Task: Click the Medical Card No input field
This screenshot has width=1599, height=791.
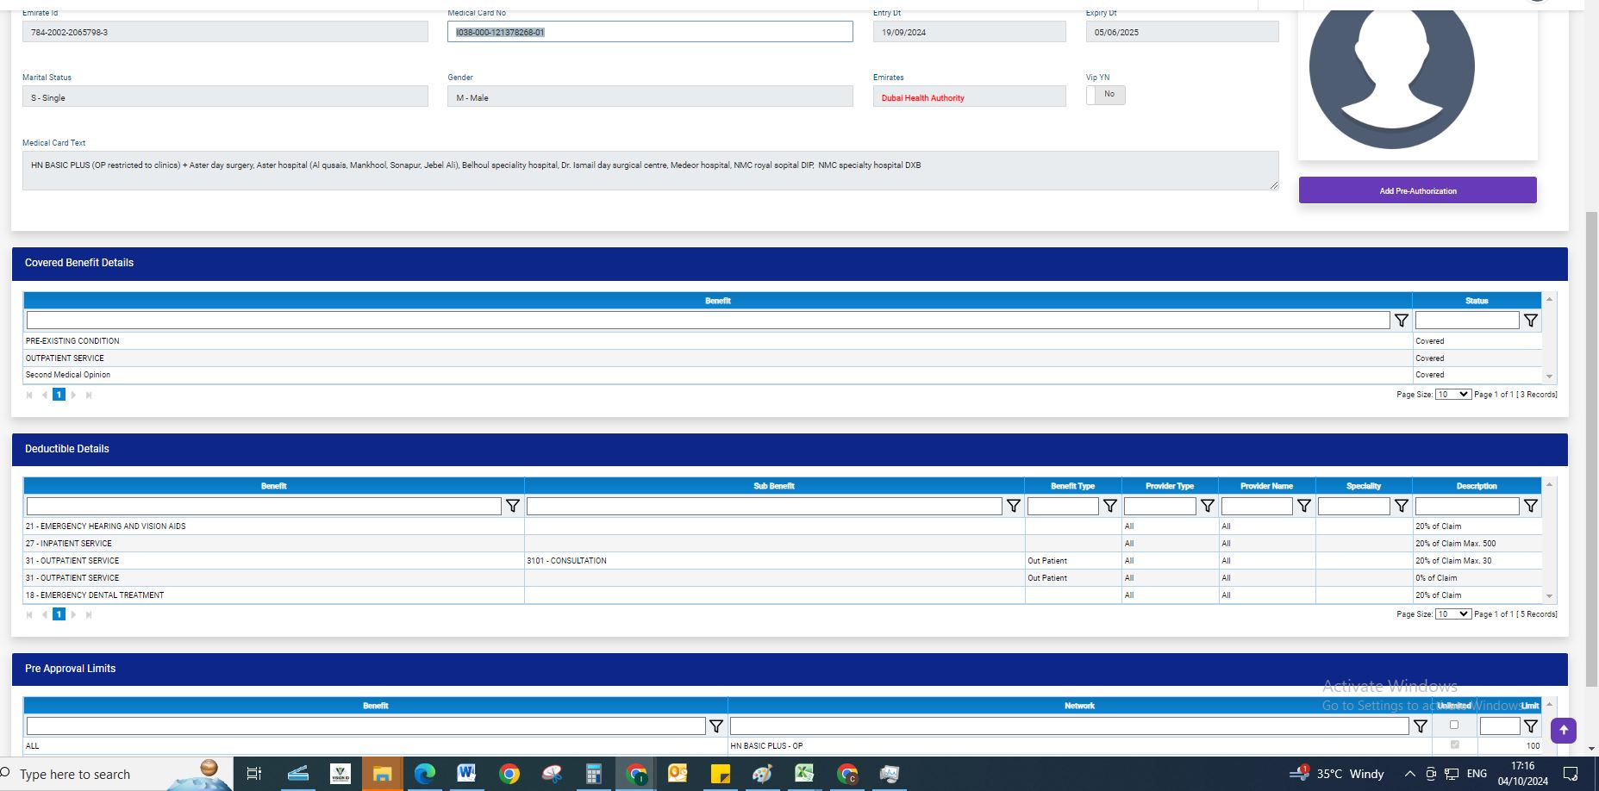Action: point(650,32)
